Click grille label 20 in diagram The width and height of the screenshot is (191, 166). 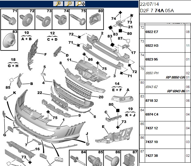[101, 97]
